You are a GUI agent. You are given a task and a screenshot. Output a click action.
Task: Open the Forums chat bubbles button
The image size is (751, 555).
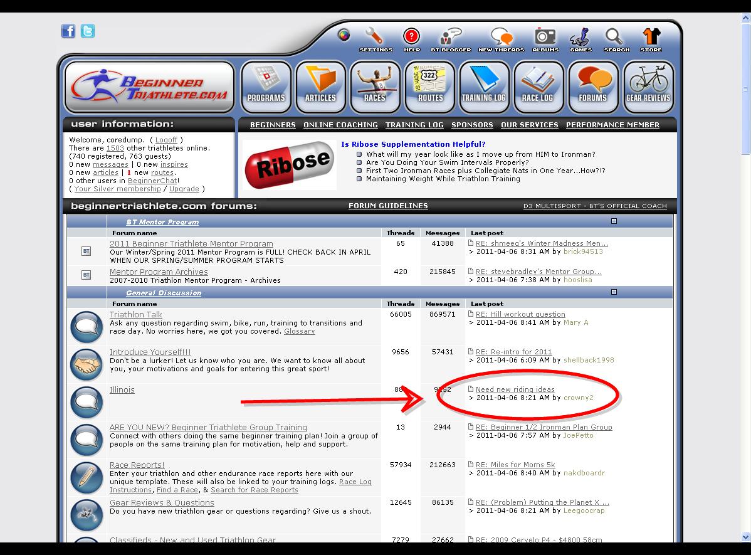click(594, 87)
